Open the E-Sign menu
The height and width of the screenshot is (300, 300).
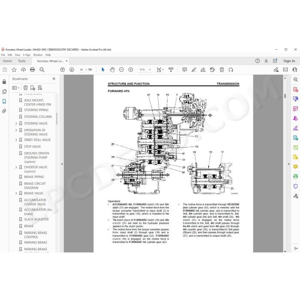27,55
